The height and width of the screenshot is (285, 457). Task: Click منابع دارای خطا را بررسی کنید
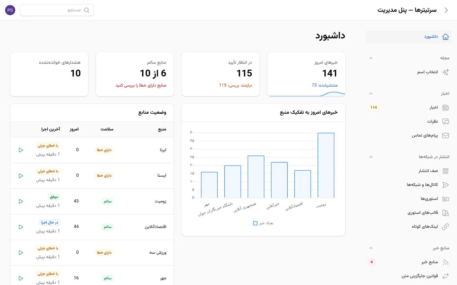(141, 85)
